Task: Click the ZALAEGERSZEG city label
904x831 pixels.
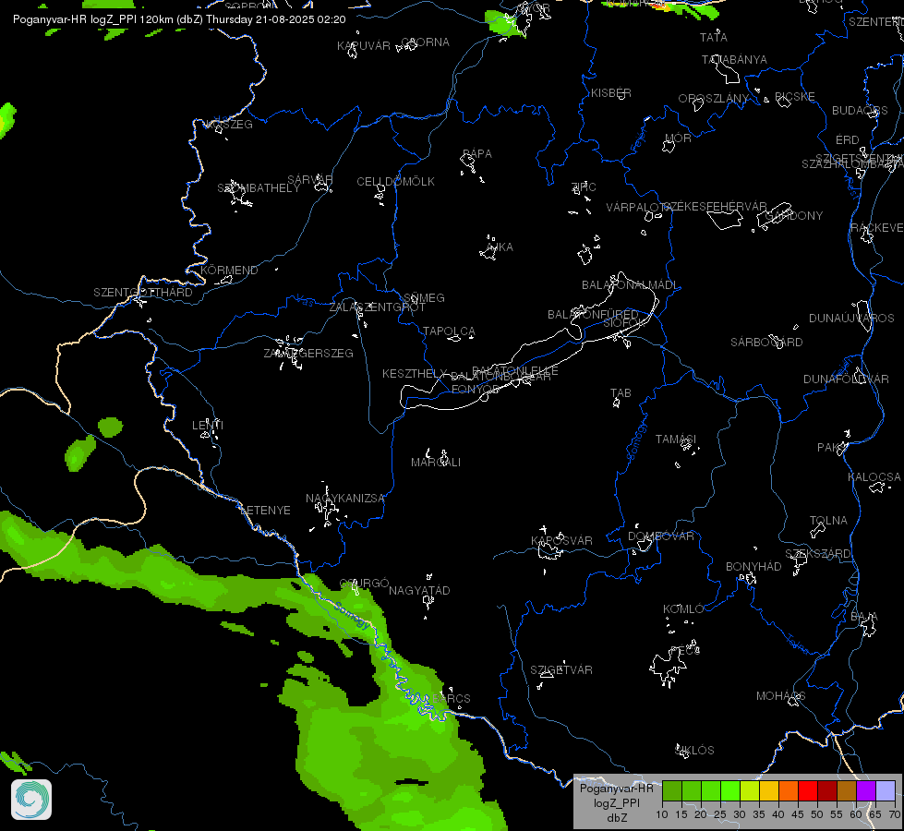Action: click(x=308, y=354)
